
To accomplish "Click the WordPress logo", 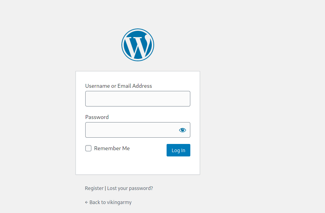I will click(138, 45).
